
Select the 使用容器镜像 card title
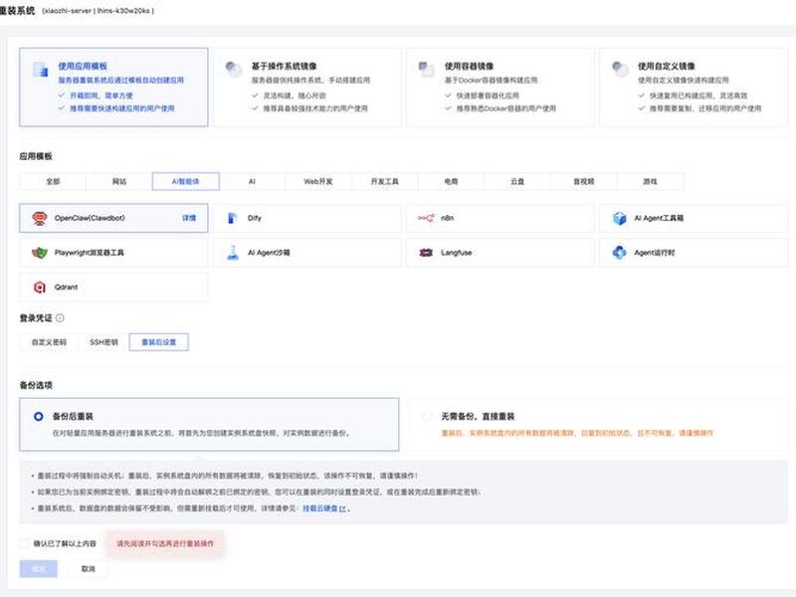point(469,66)
